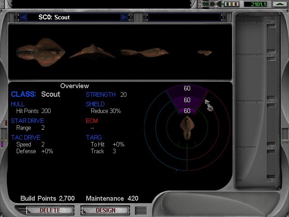Click the TAC DRIVE section heading
The width and height of the screenshot is (289, 217).
[26, 137]
